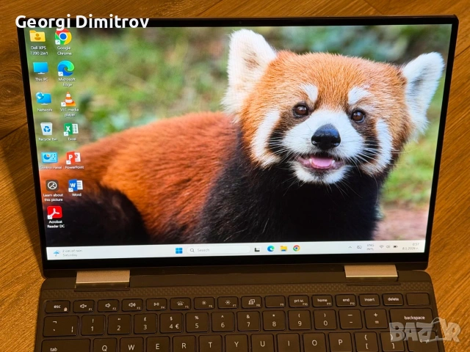Select the Recycle Bin icon
This screenshot has height=352, width=470.
click(47, 132)
